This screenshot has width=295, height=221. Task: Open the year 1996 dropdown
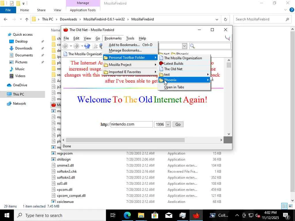[x=168, y=124]
